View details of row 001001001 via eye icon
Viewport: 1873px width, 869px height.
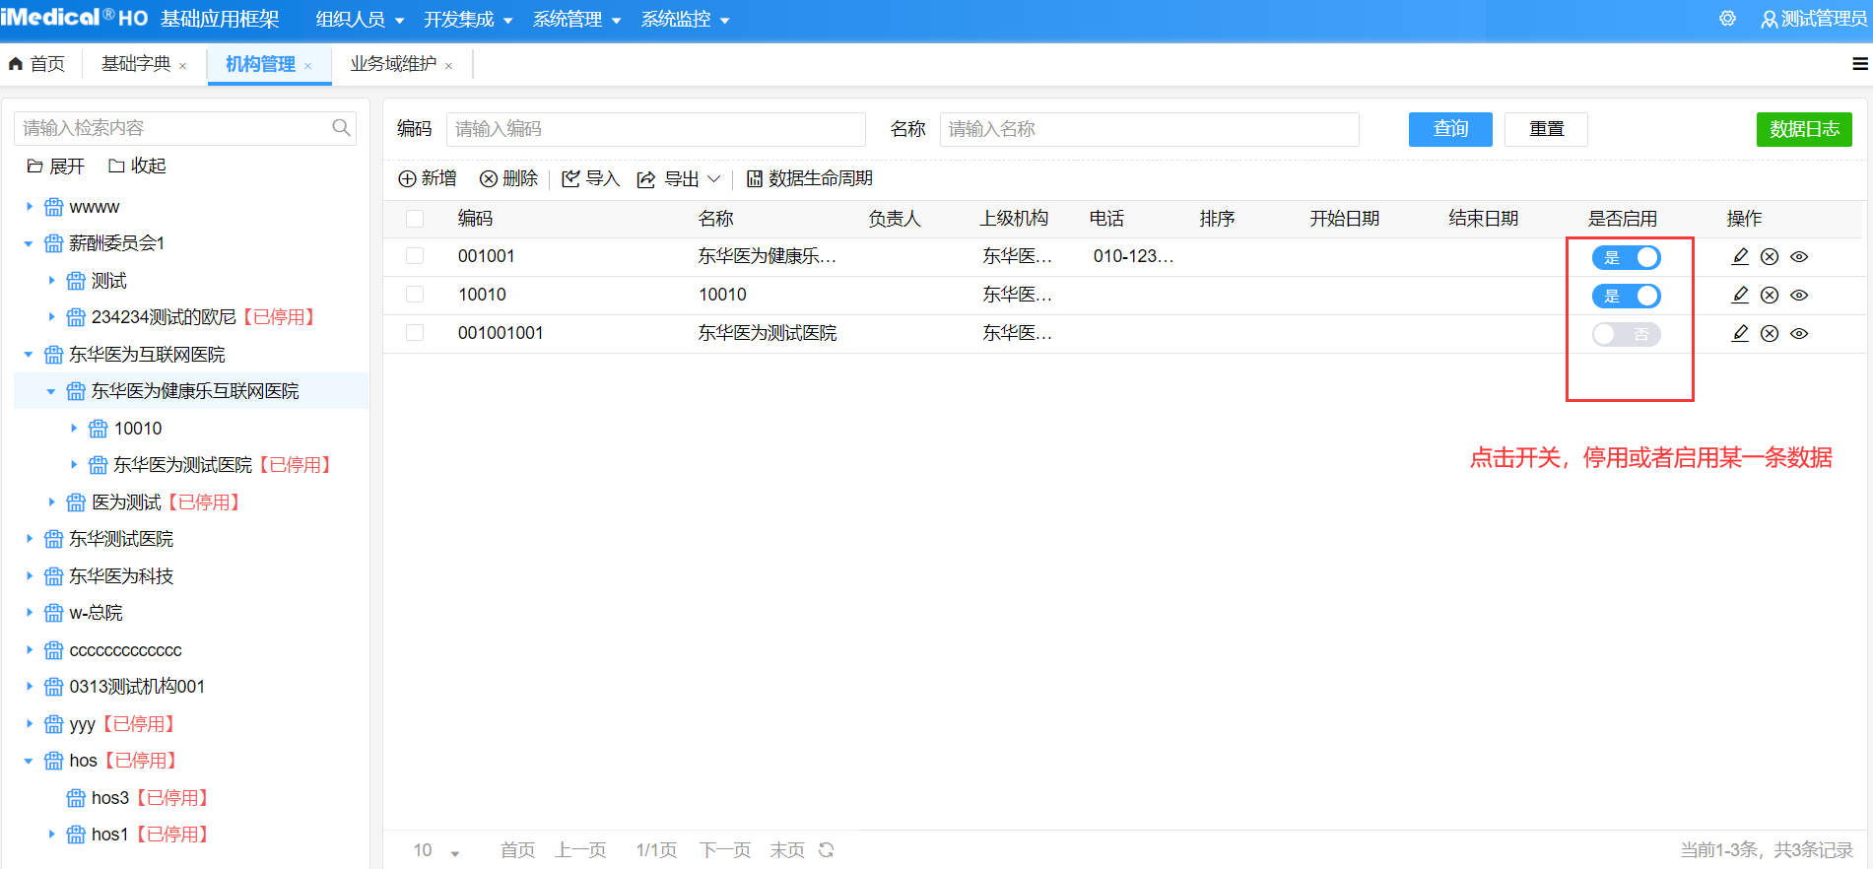coord(1799,333)
